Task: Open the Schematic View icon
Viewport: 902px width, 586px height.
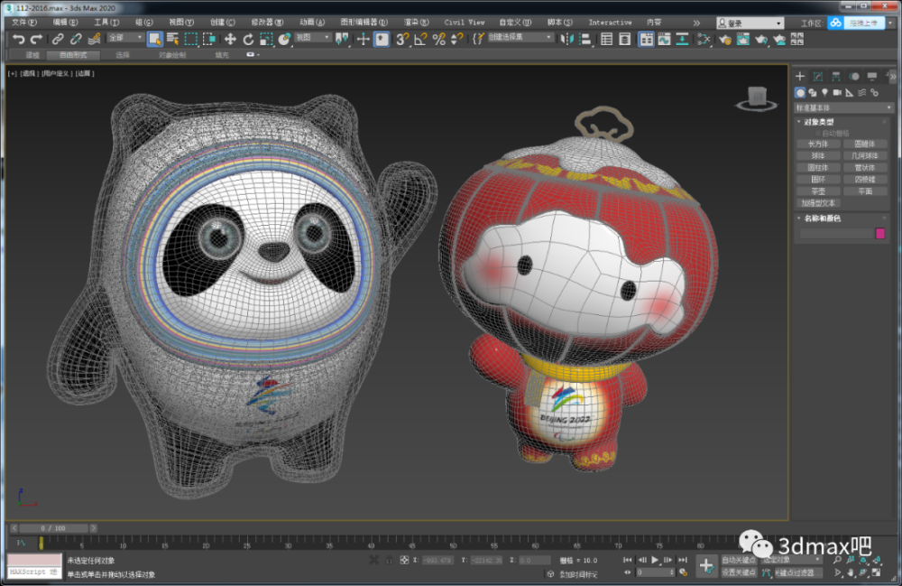Action: pos(682,39)
